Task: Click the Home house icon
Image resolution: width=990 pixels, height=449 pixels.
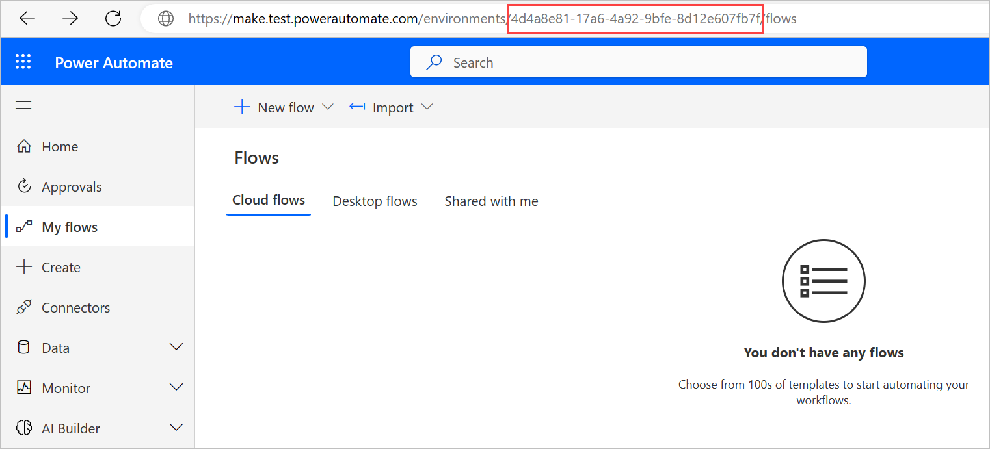Action: (24, 146)
